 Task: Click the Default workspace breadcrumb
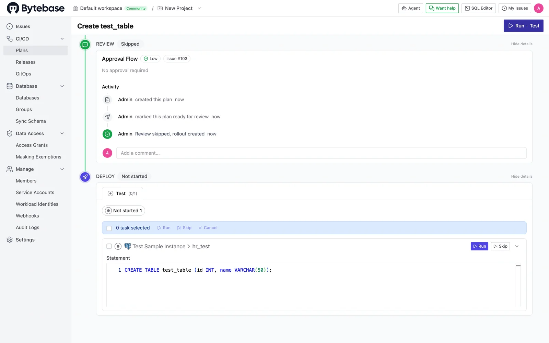click(x=101, y=8)
